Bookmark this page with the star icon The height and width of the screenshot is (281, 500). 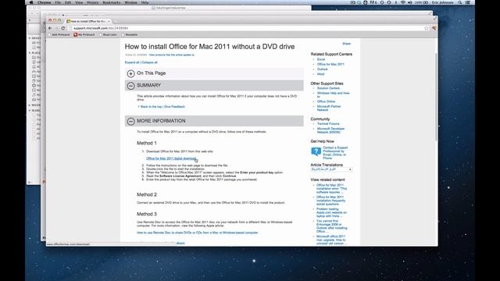[427, 28]
